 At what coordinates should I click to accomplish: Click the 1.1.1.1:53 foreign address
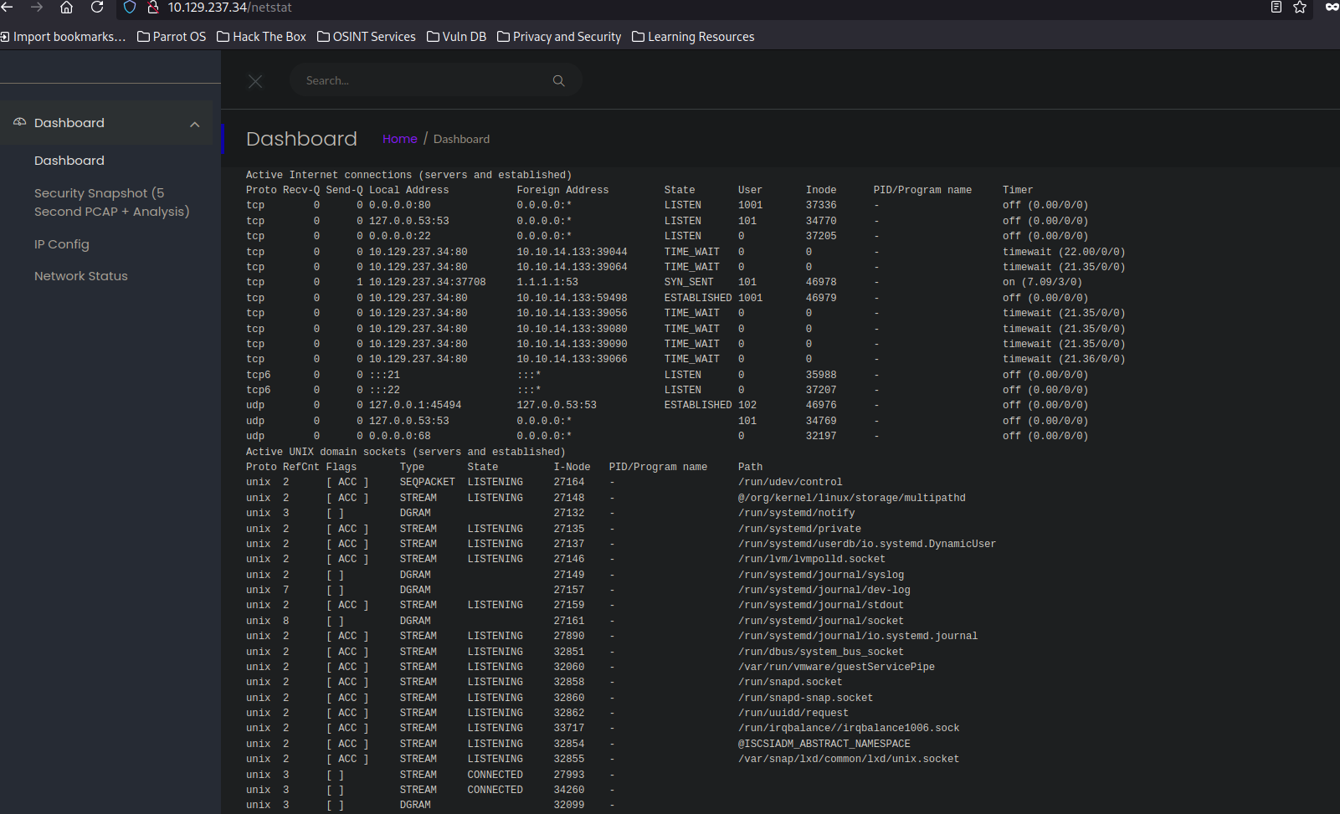point(547,283)
